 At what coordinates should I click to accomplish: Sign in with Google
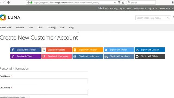click(x=57, y=50)
